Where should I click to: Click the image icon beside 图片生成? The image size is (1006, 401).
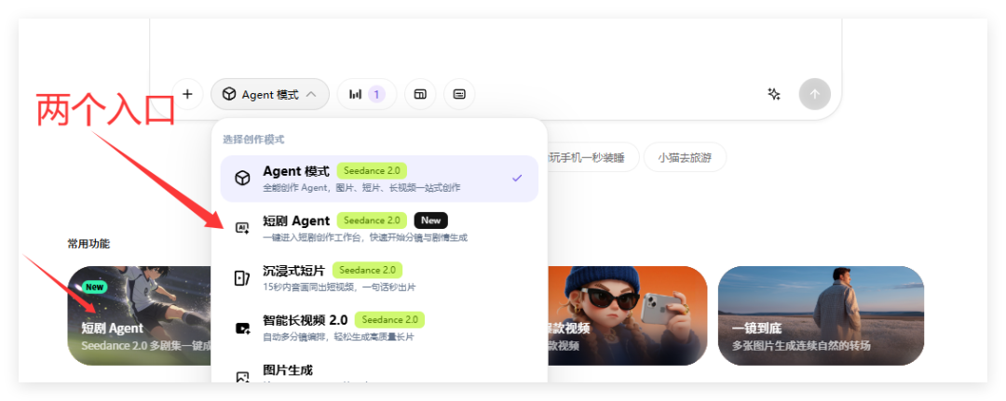pos(242,377)
